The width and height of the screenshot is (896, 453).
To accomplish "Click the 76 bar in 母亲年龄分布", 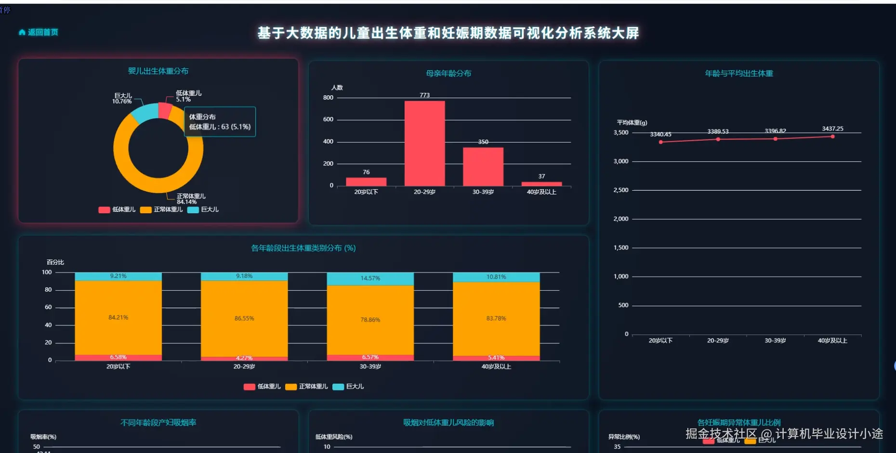I will point(366,181).
